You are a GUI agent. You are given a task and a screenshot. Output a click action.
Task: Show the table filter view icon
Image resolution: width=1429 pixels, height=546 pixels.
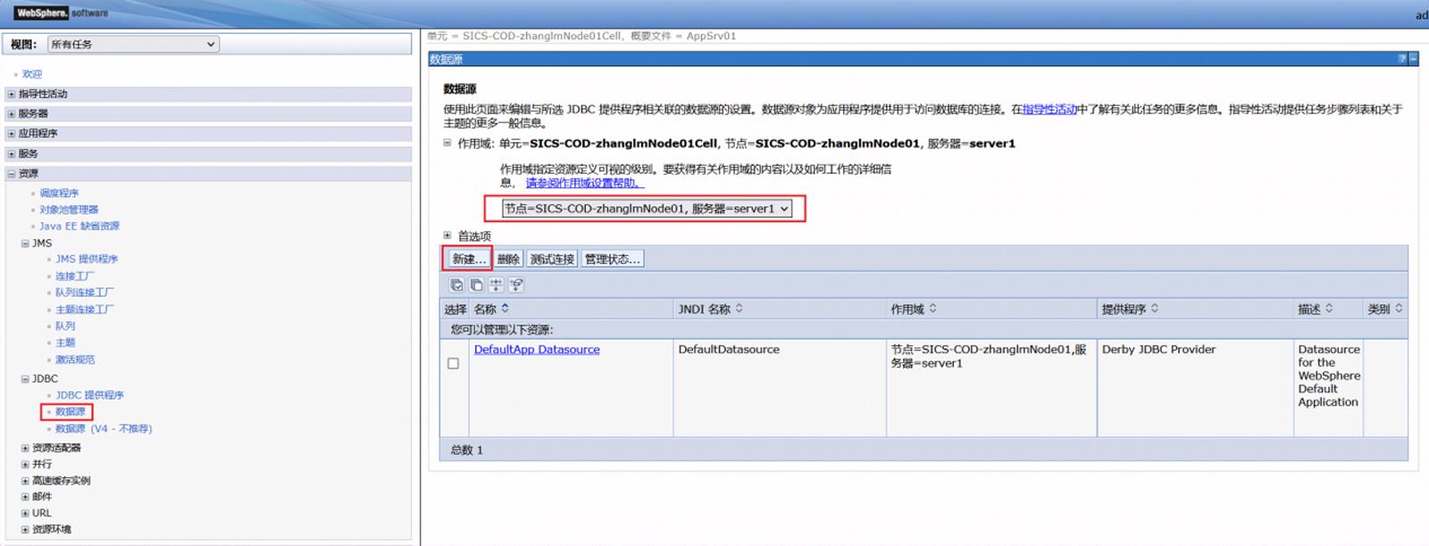click(496, 285)
